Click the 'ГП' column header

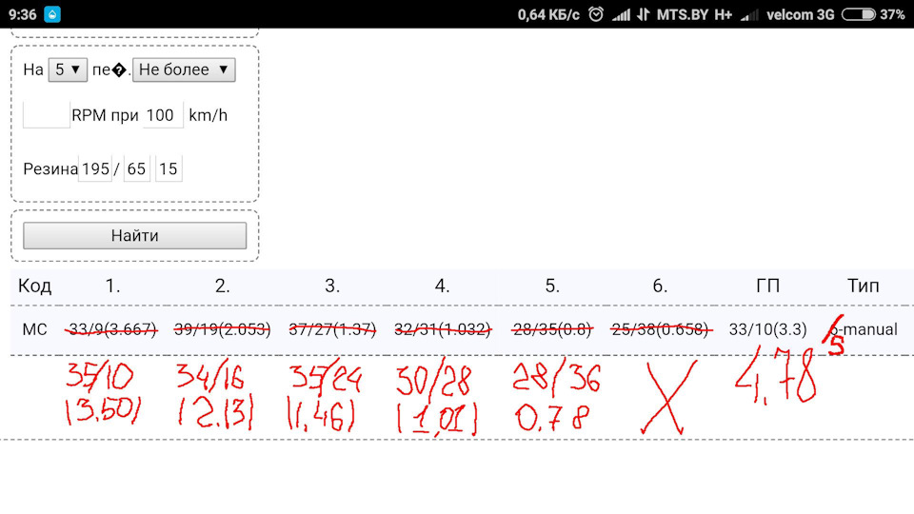coord(767,287)
